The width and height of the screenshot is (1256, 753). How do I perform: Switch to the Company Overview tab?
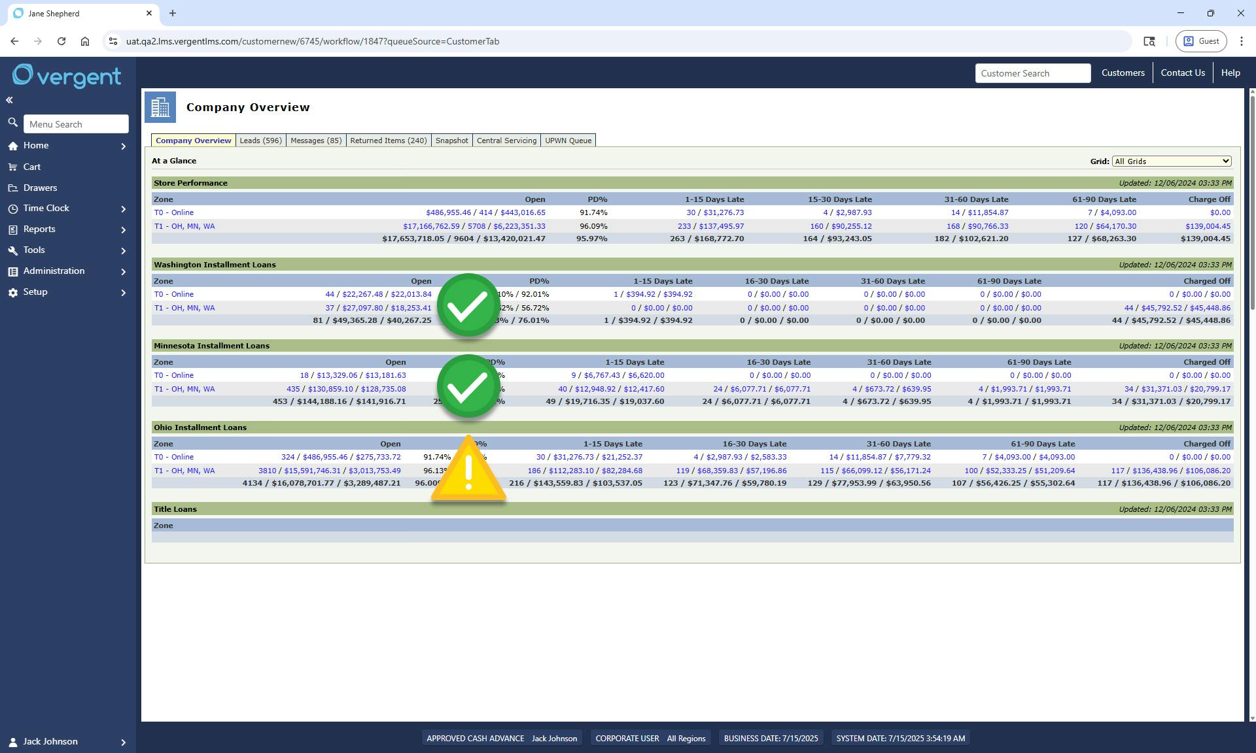coord(194,141)
